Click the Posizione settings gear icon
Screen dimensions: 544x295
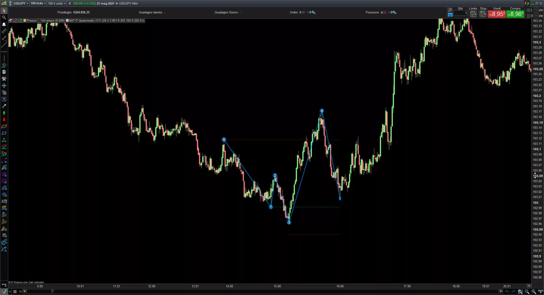394,12
